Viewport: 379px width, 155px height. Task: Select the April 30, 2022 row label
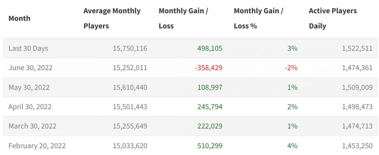pos(30,107)
